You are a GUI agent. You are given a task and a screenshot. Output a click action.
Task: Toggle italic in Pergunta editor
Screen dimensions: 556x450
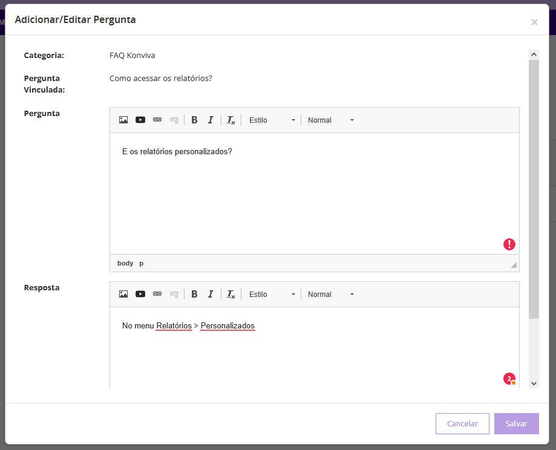click(211, 120)
